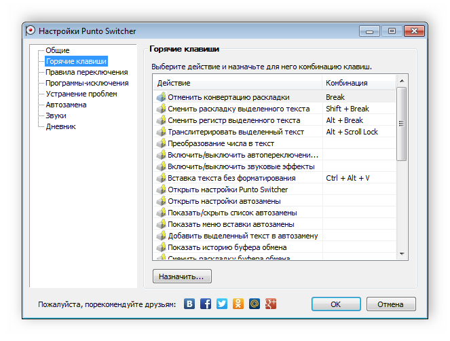The image size is (450, 341).
Task: Select Сменить регистр выделенного текста row
Action: pos(274,120)
